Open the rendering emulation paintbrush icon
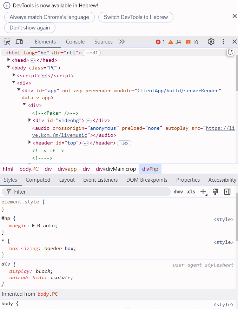 216,192
